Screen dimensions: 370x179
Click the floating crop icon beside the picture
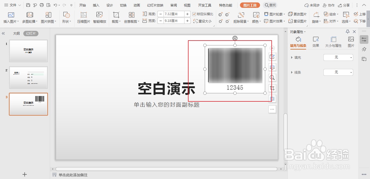272,88
